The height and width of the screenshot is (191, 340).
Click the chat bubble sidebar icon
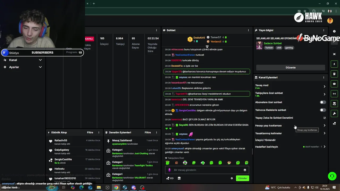pos(334,84)
